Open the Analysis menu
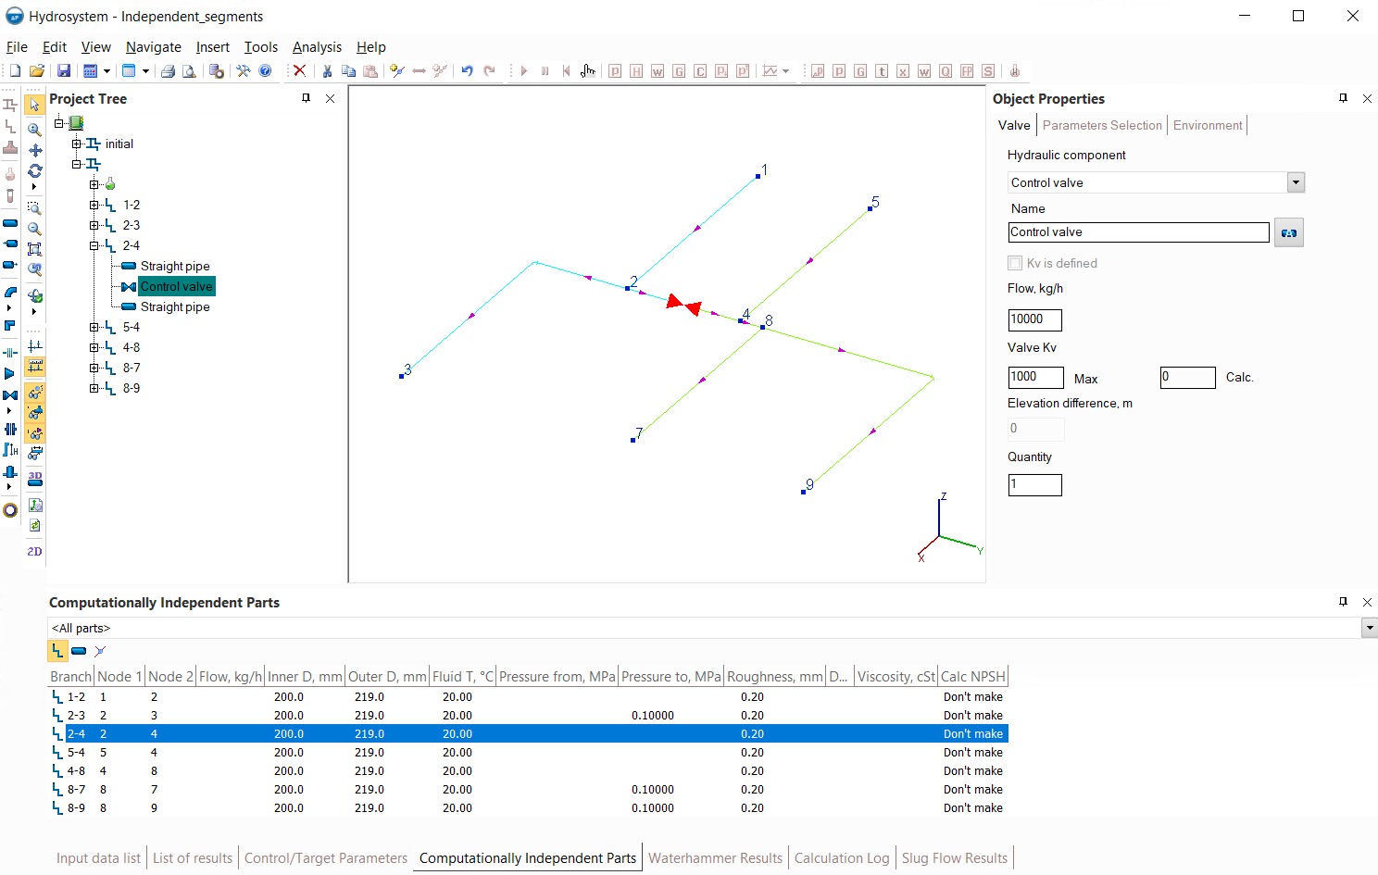The height and width of the screenshot is (875, 1378). (317, 47)
